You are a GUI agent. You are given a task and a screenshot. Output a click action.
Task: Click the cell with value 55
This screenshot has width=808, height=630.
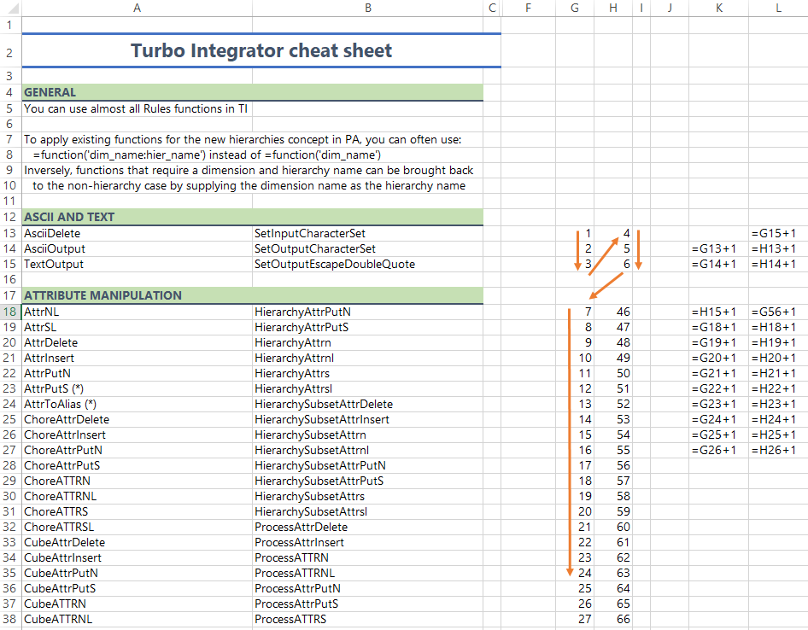click(x=613, y=450)
